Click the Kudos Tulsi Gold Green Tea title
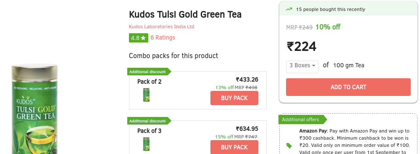This screenshot has width=420, height=154. [185, 14]
